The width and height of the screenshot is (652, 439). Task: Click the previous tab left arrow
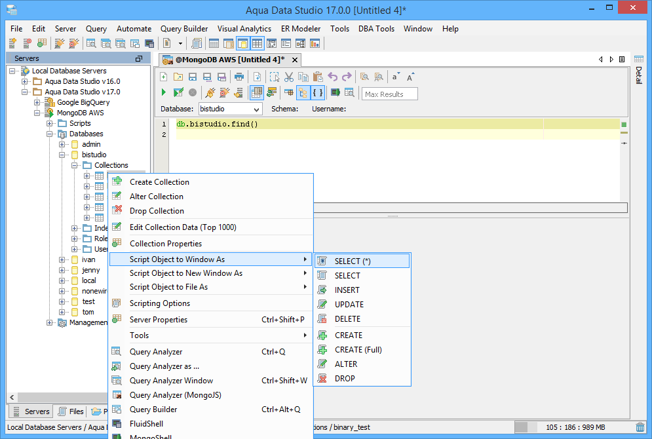pyautogui.click(x=600, y=60)
